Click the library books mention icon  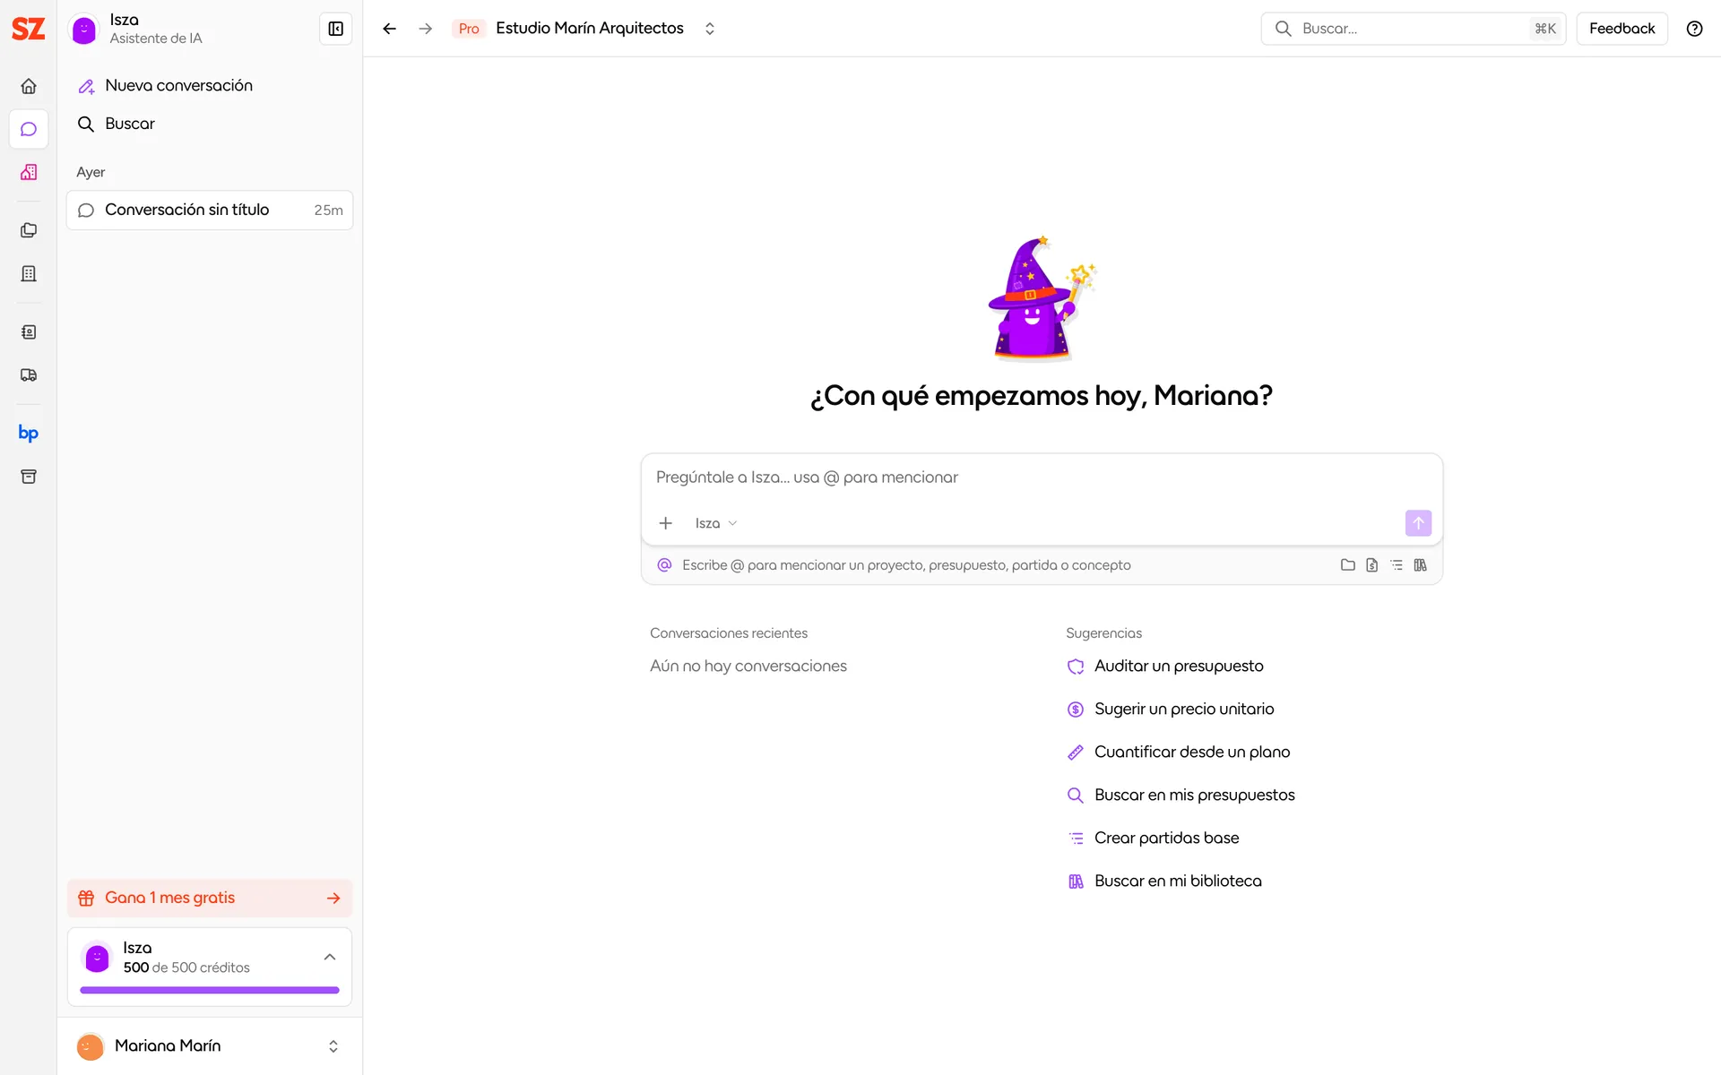[x=1421, y=565]
